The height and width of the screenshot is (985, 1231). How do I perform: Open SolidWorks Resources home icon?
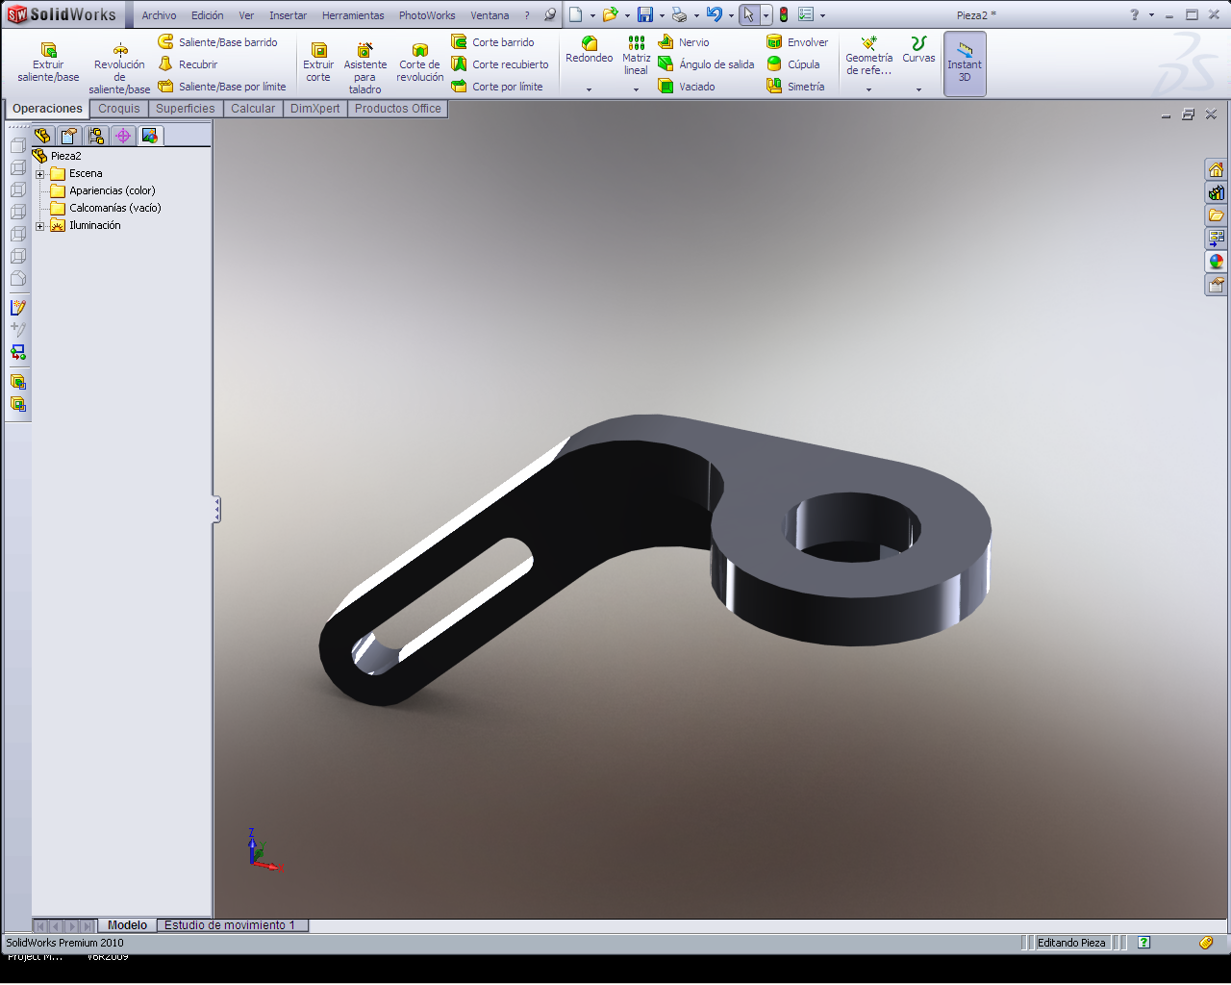tap(1217, 170)
